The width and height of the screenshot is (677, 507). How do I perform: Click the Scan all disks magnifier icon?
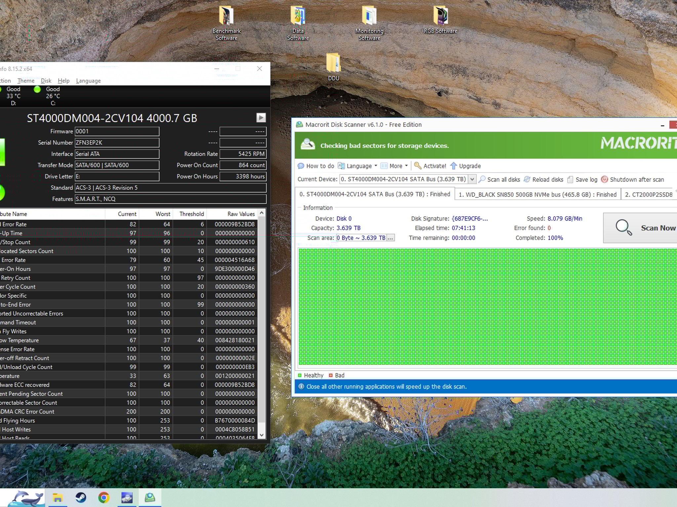click(x=482, y=179)
